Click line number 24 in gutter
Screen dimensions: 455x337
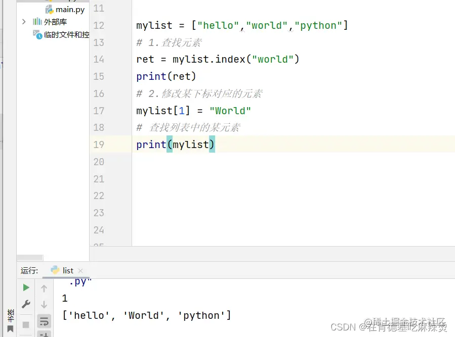99,230
